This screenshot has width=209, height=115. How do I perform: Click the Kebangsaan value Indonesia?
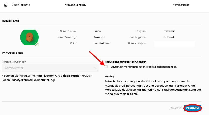[170, 37]
